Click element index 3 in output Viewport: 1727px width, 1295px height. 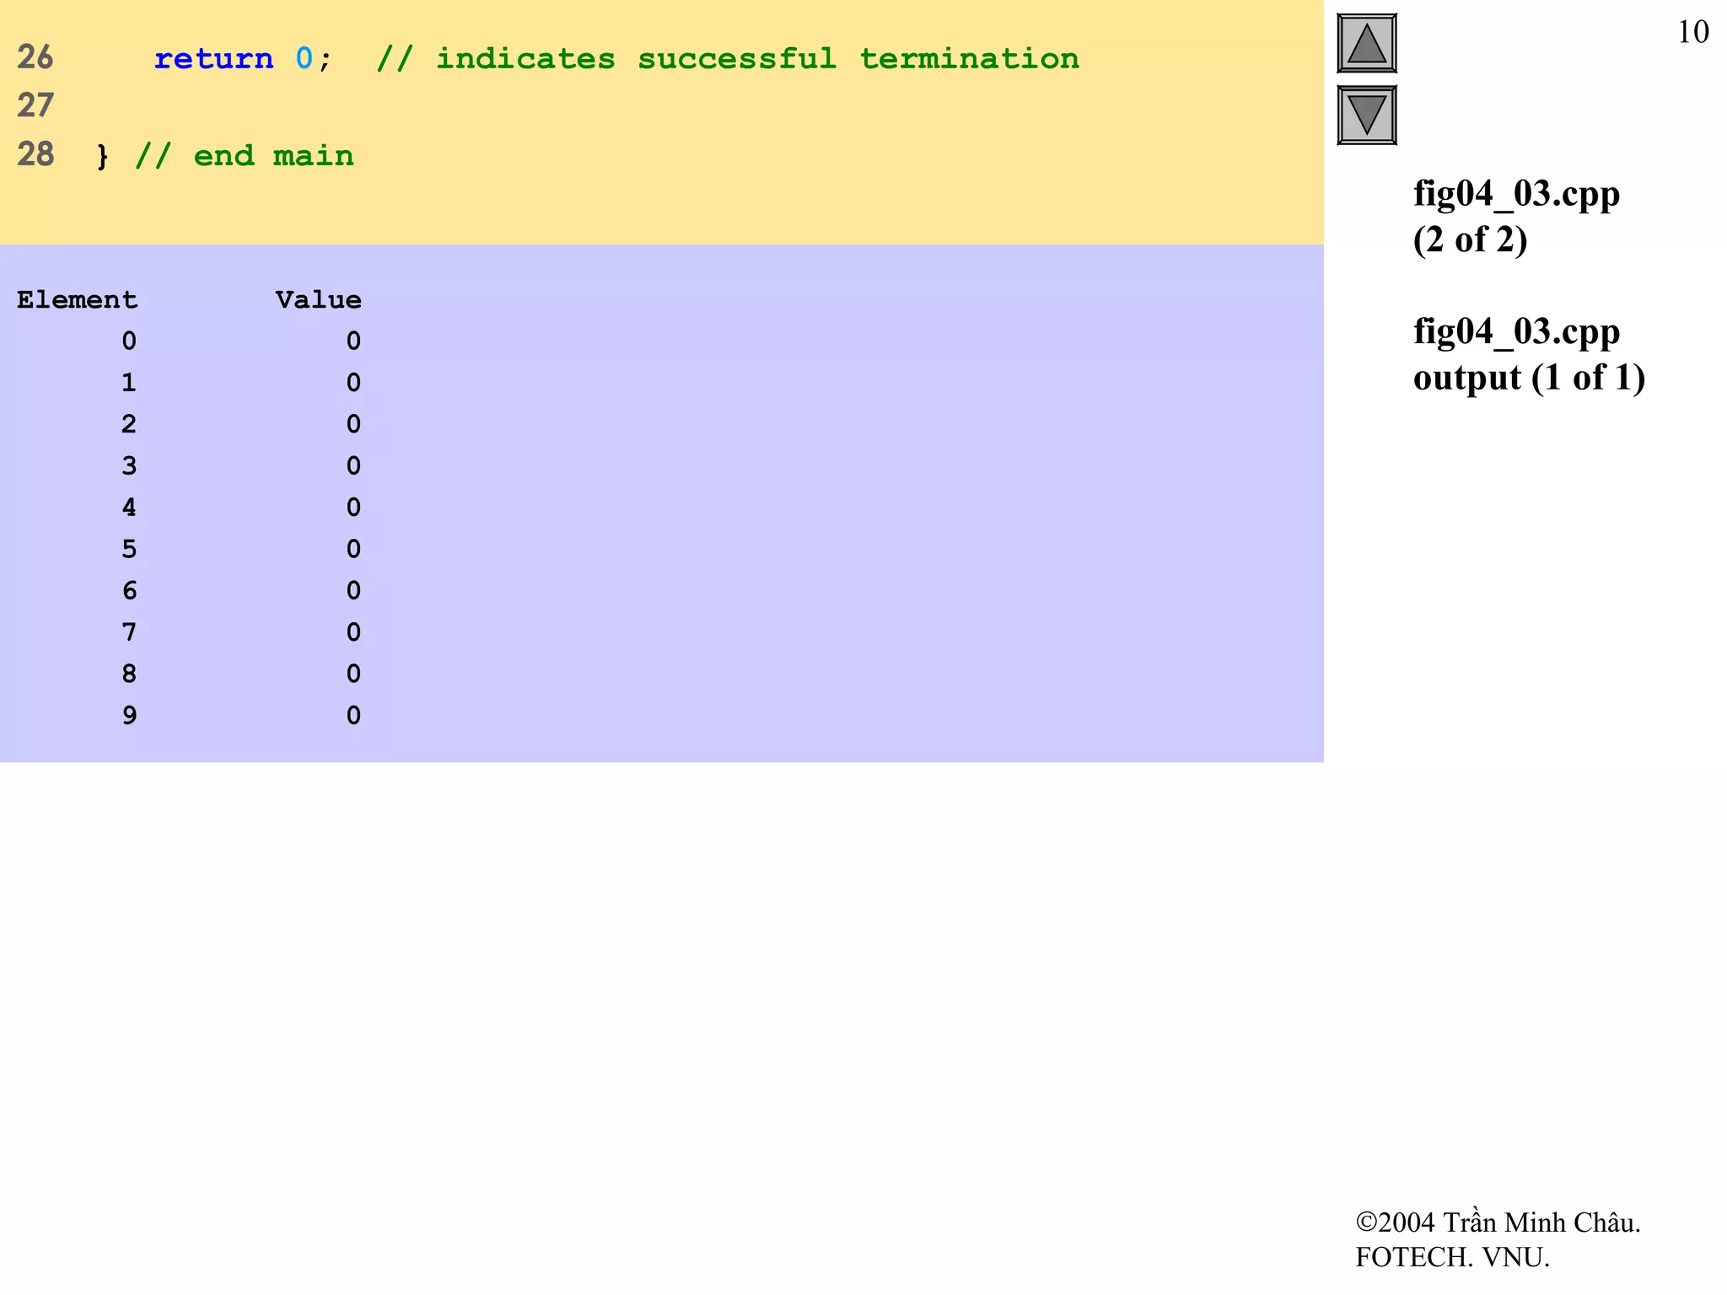click(x=129, y=466)
